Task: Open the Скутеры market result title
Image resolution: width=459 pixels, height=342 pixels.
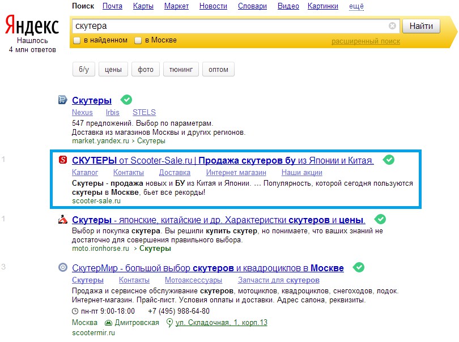Action: pyautogui.click(x=92, y=100)
